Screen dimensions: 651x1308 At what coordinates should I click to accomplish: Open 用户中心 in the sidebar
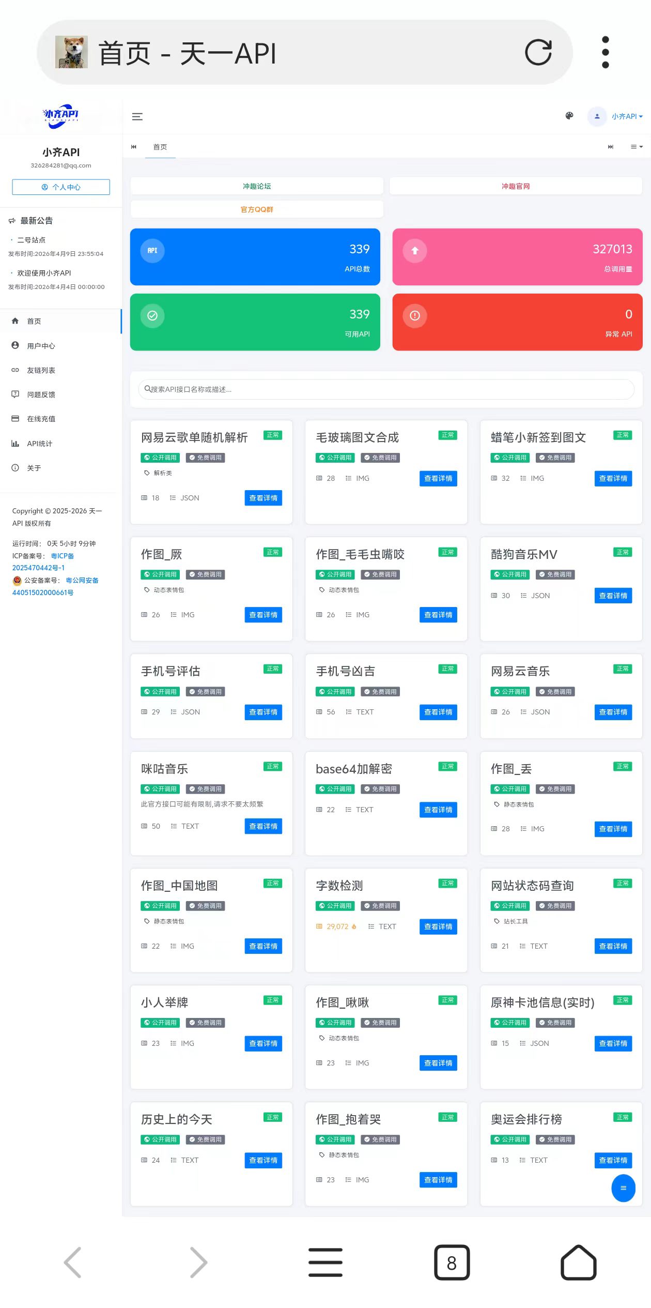coord(41,346)
